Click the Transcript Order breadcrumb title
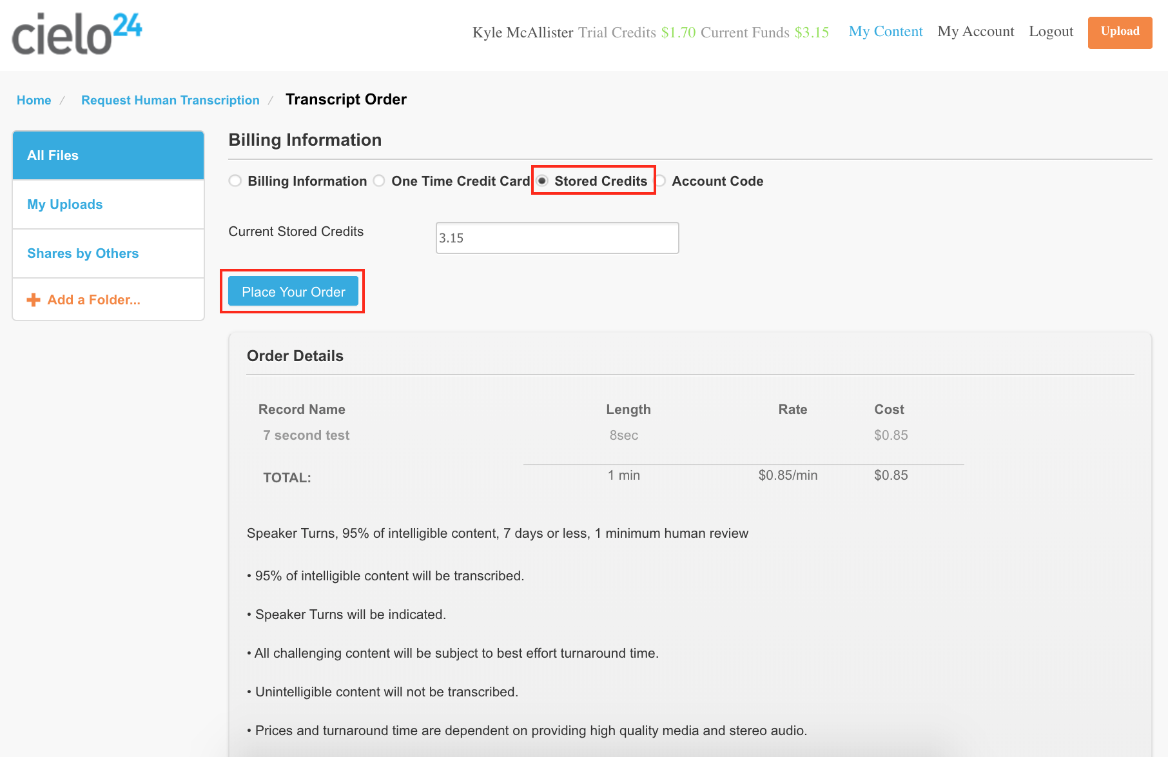Screen dimensions: 1168x757 [x=346, y=99]
